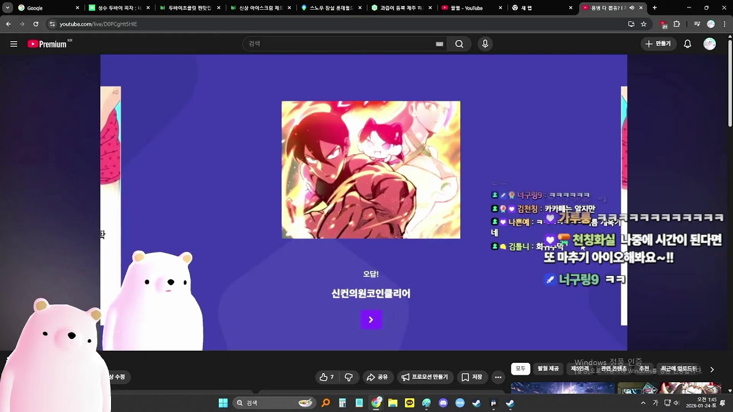Switch to the Google tab

click(x=49, y=8)
